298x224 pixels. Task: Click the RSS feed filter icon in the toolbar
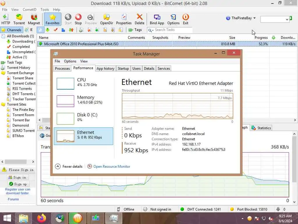pos(105,30)
